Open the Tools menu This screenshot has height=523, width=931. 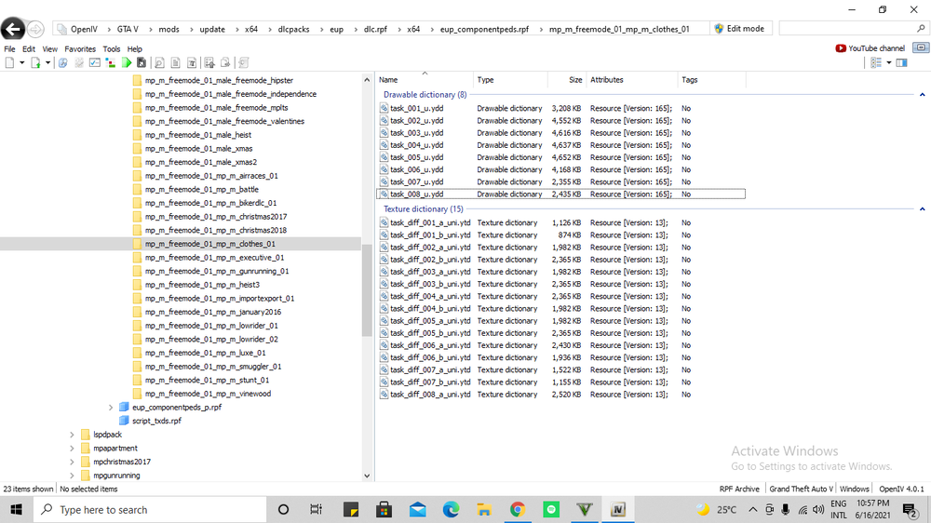coord(112,49)
